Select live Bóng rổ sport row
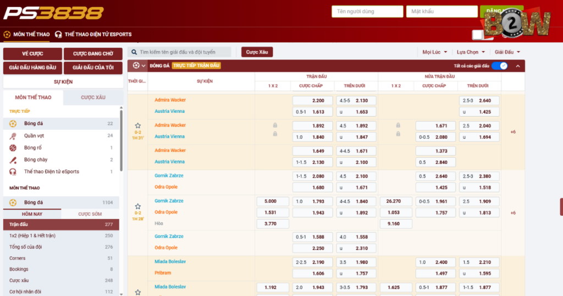 click(x=61, y=147)
